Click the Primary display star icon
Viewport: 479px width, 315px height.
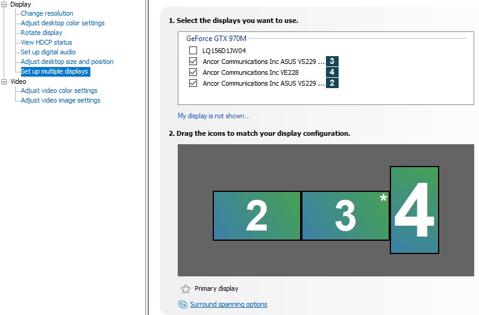pos(186,288)
